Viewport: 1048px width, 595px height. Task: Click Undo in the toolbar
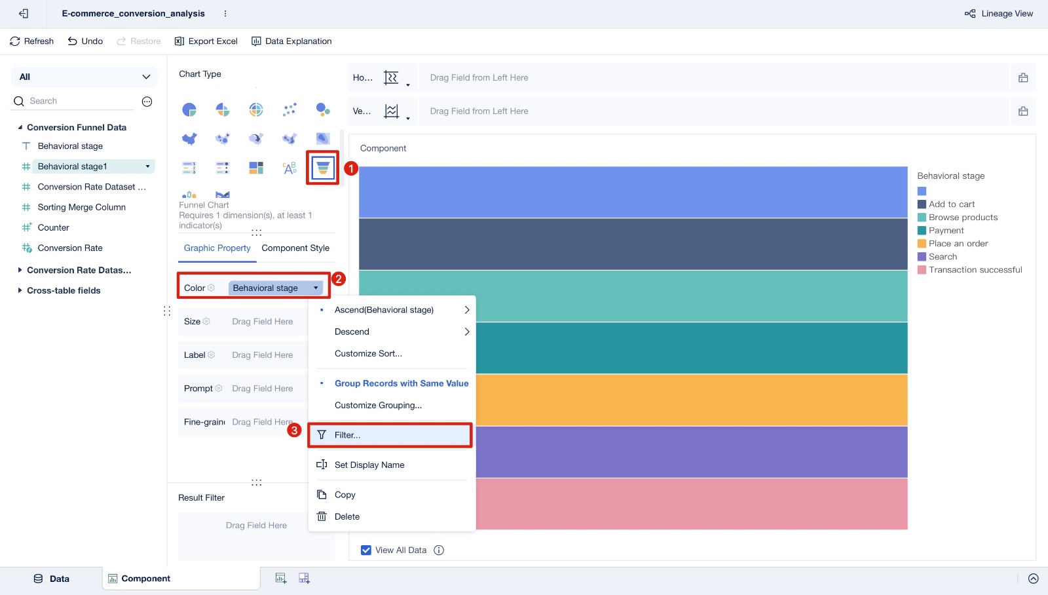(85, 41)
